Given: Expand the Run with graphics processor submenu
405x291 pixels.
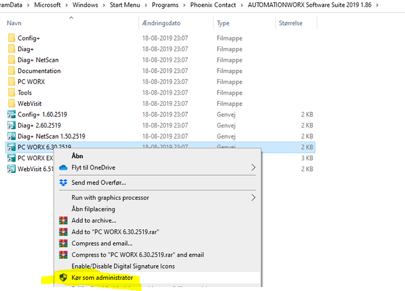Looking at the screenshot, I should [254, 198].
